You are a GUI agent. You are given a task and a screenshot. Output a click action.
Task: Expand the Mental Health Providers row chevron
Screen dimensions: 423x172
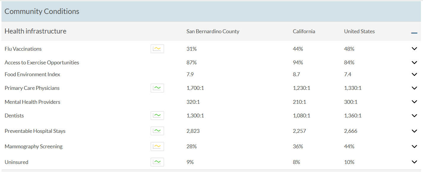pyautogui.click(x=414, y=102)
